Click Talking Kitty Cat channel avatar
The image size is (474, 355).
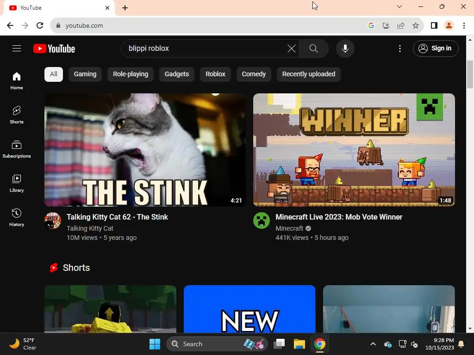point(53,220)
